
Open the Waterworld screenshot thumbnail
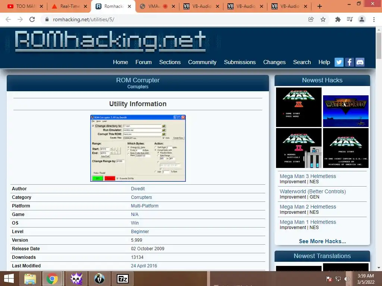346,111
